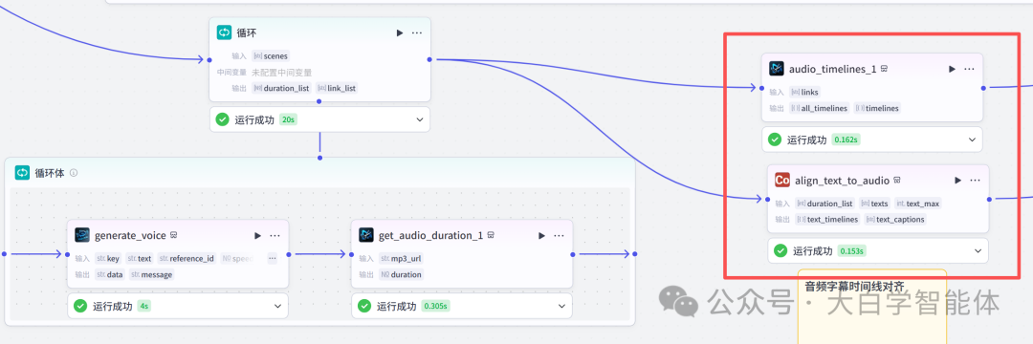The height and width of the screenshot is (344, 1033).
Task: Click green success check under generate_voice
Action: 80,306
